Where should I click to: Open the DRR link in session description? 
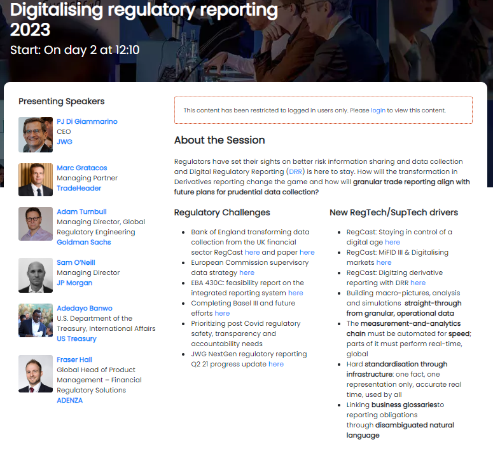(x=295, y=171)
